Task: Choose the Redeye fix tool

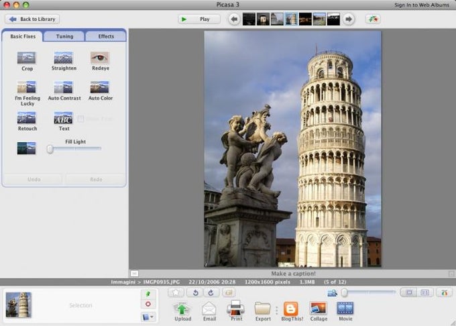Action: pos(101,61)
